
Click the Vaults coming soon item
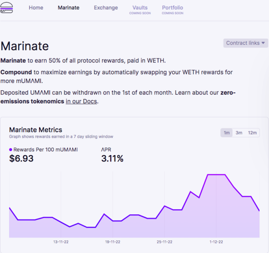point(140,10)
